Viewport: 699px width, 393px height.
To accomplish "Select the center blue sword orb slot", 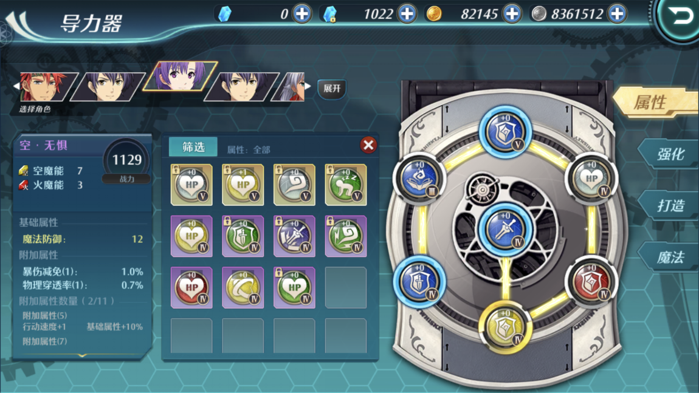I will (505, 230).
